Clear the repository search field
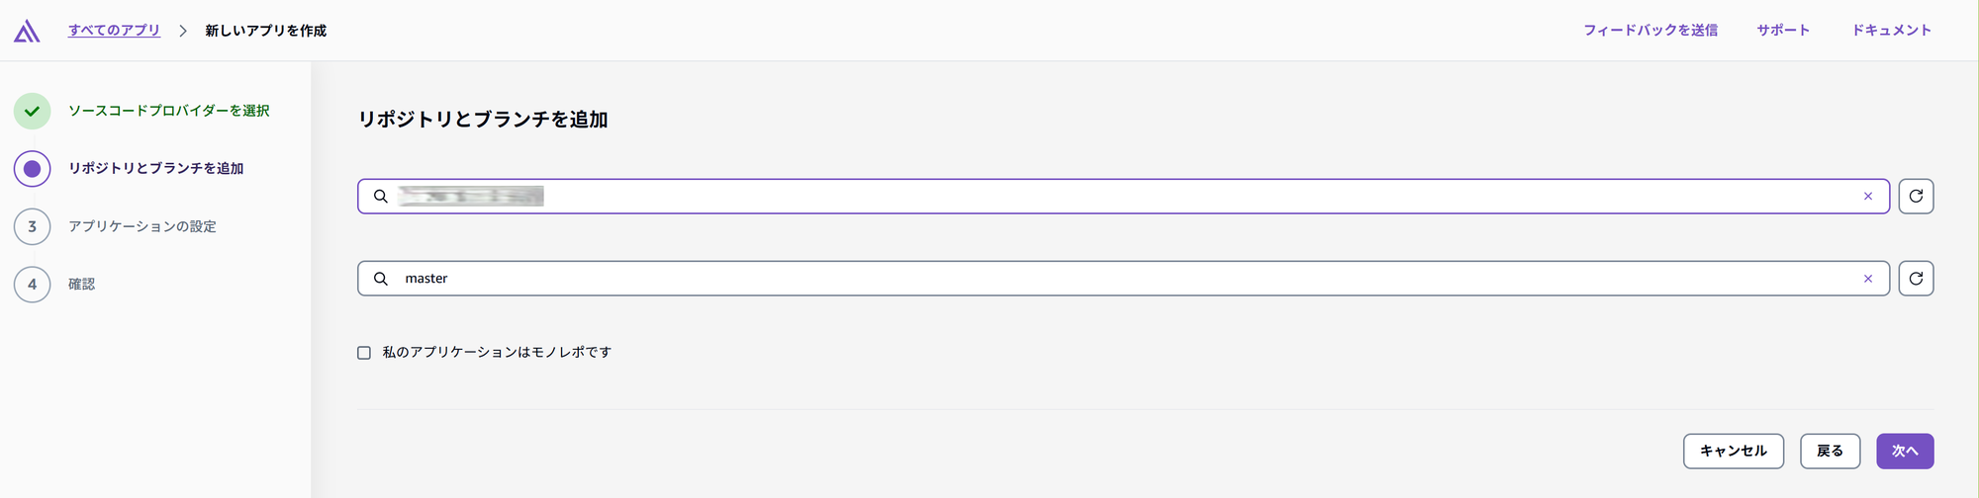The image size is (1979, 498). point(1868,197)
